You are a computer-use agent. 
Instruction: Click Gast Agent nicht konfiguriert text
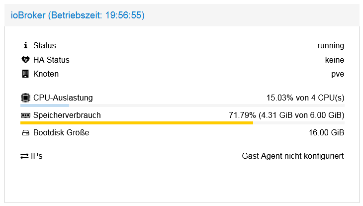pos(293,156)
